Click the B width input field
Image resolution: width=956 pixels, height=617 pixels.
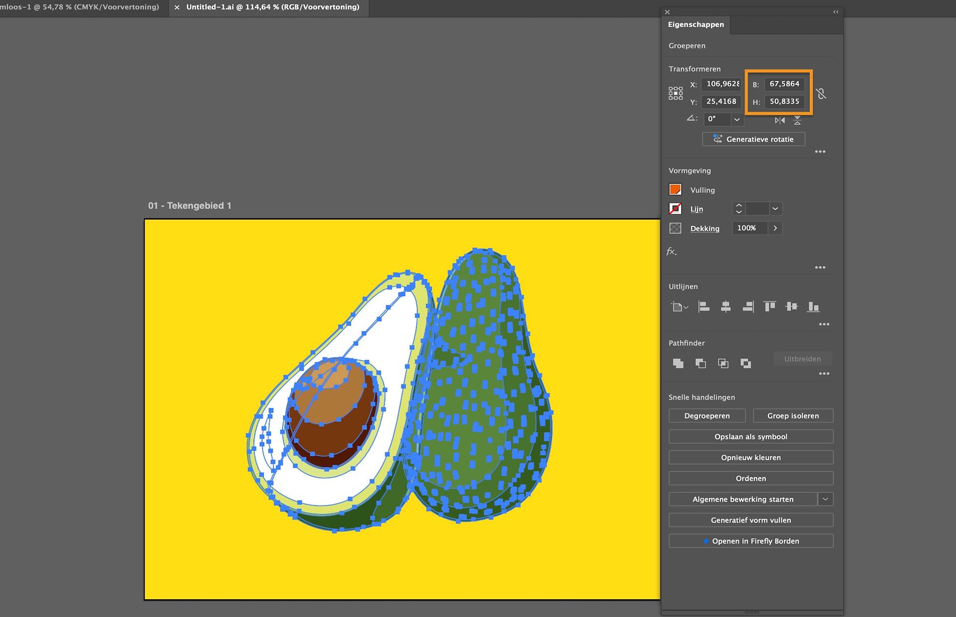click(x=784, y=84)
